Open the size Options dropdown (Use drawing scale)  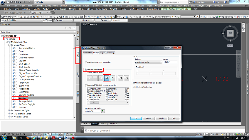click(148, 62)
